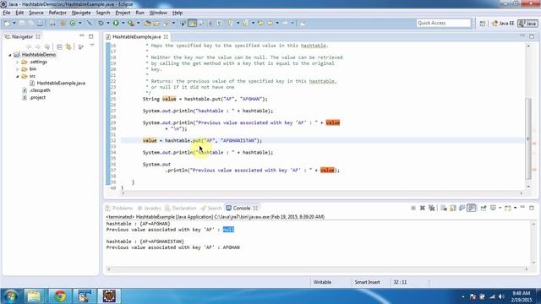This screenshot has height=304, width=541.
Task: Open the Debug history dropdown arrow
Action: [107, 24]
